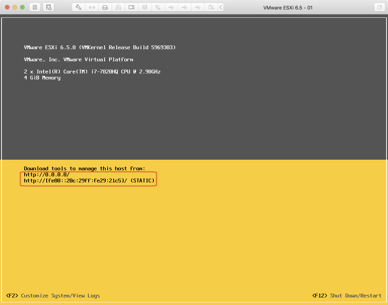The height and width of the screenshot is (305, 388).
Task: Collapse the device toolbar with chevron
Action: point(221,7)
